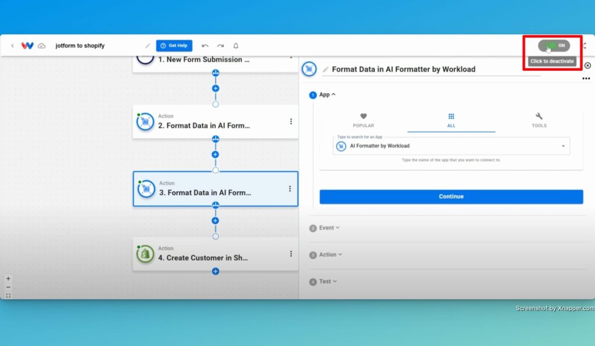
Task: Open three-dot menu for step 2
Action: tap(291, 122)
